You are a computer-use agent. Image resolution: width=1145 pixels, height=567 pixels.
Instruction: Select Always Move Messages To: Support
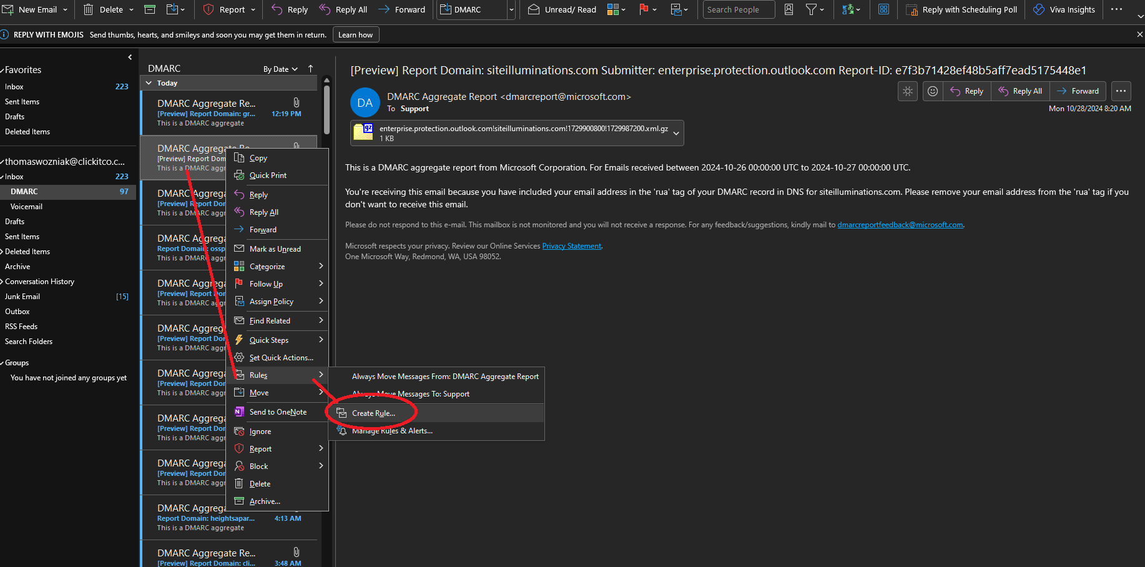coord(437,394)
